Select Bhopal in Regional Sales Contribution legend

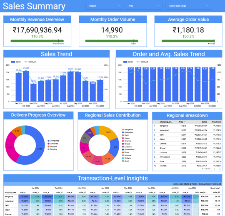click(x=126, y=144)
